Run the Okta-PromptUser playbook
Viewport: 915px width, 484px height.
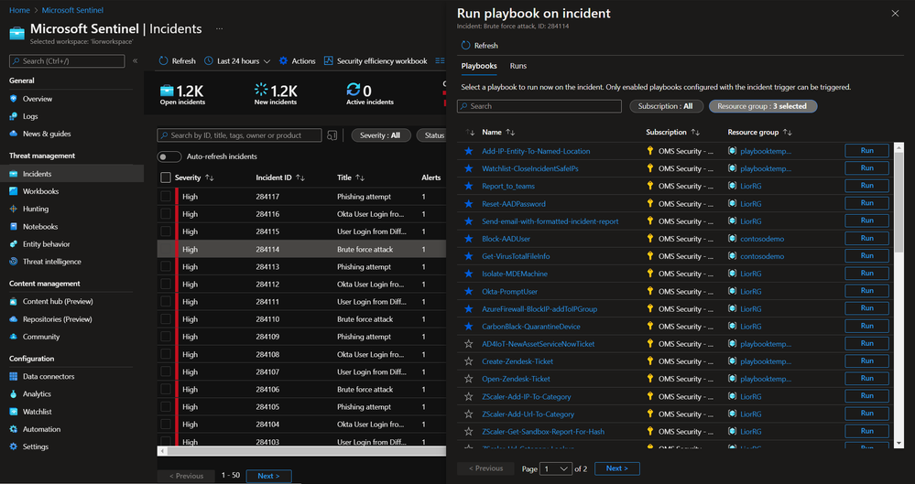[866, 290]
